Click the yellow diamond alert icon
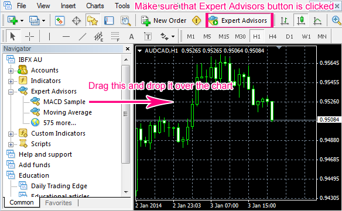The image size is (342, 211). pos(196,20)
